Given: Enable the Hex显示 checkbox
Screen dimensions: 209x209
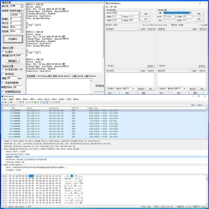Looking at the screenshot, I should click(3, 52).
